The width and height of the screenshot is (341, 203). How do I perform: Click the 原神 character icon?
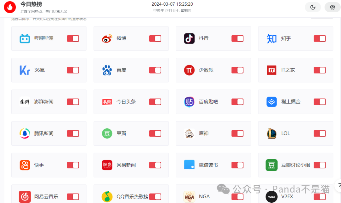pos(189,134)
